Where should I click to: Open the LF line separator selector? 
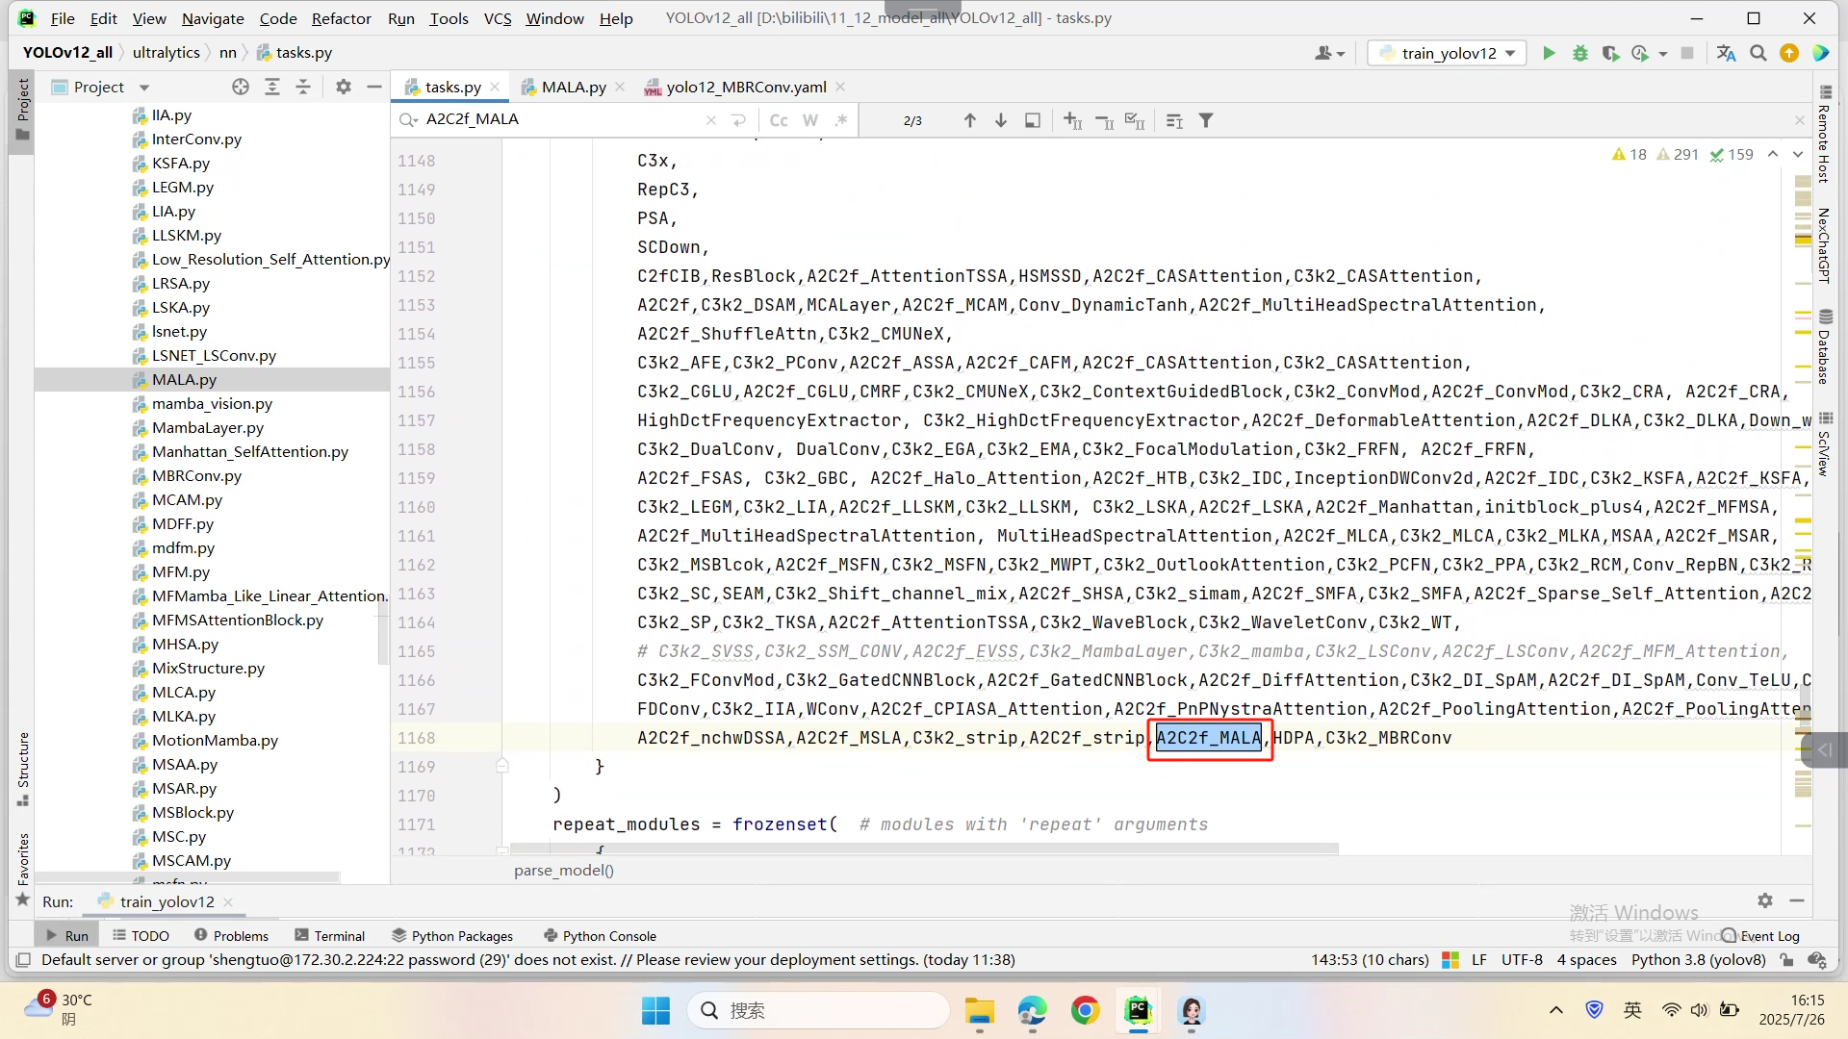click(1479, 960)
